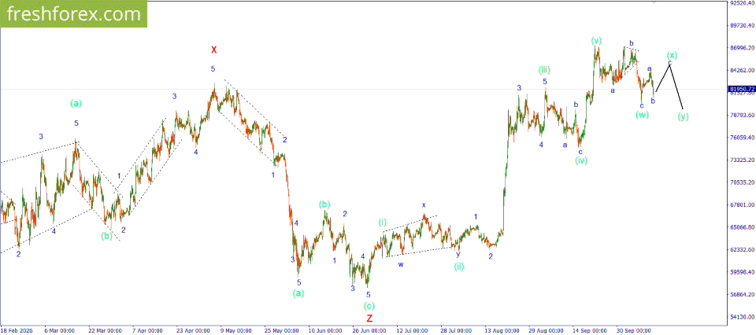Click the 13 Aug 00:00 date label
756x335 pixels.
[x=501, y=331]
